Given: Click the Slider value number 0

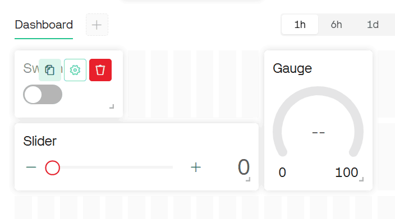Looking at the screenshot, I should tap(244, 167).
